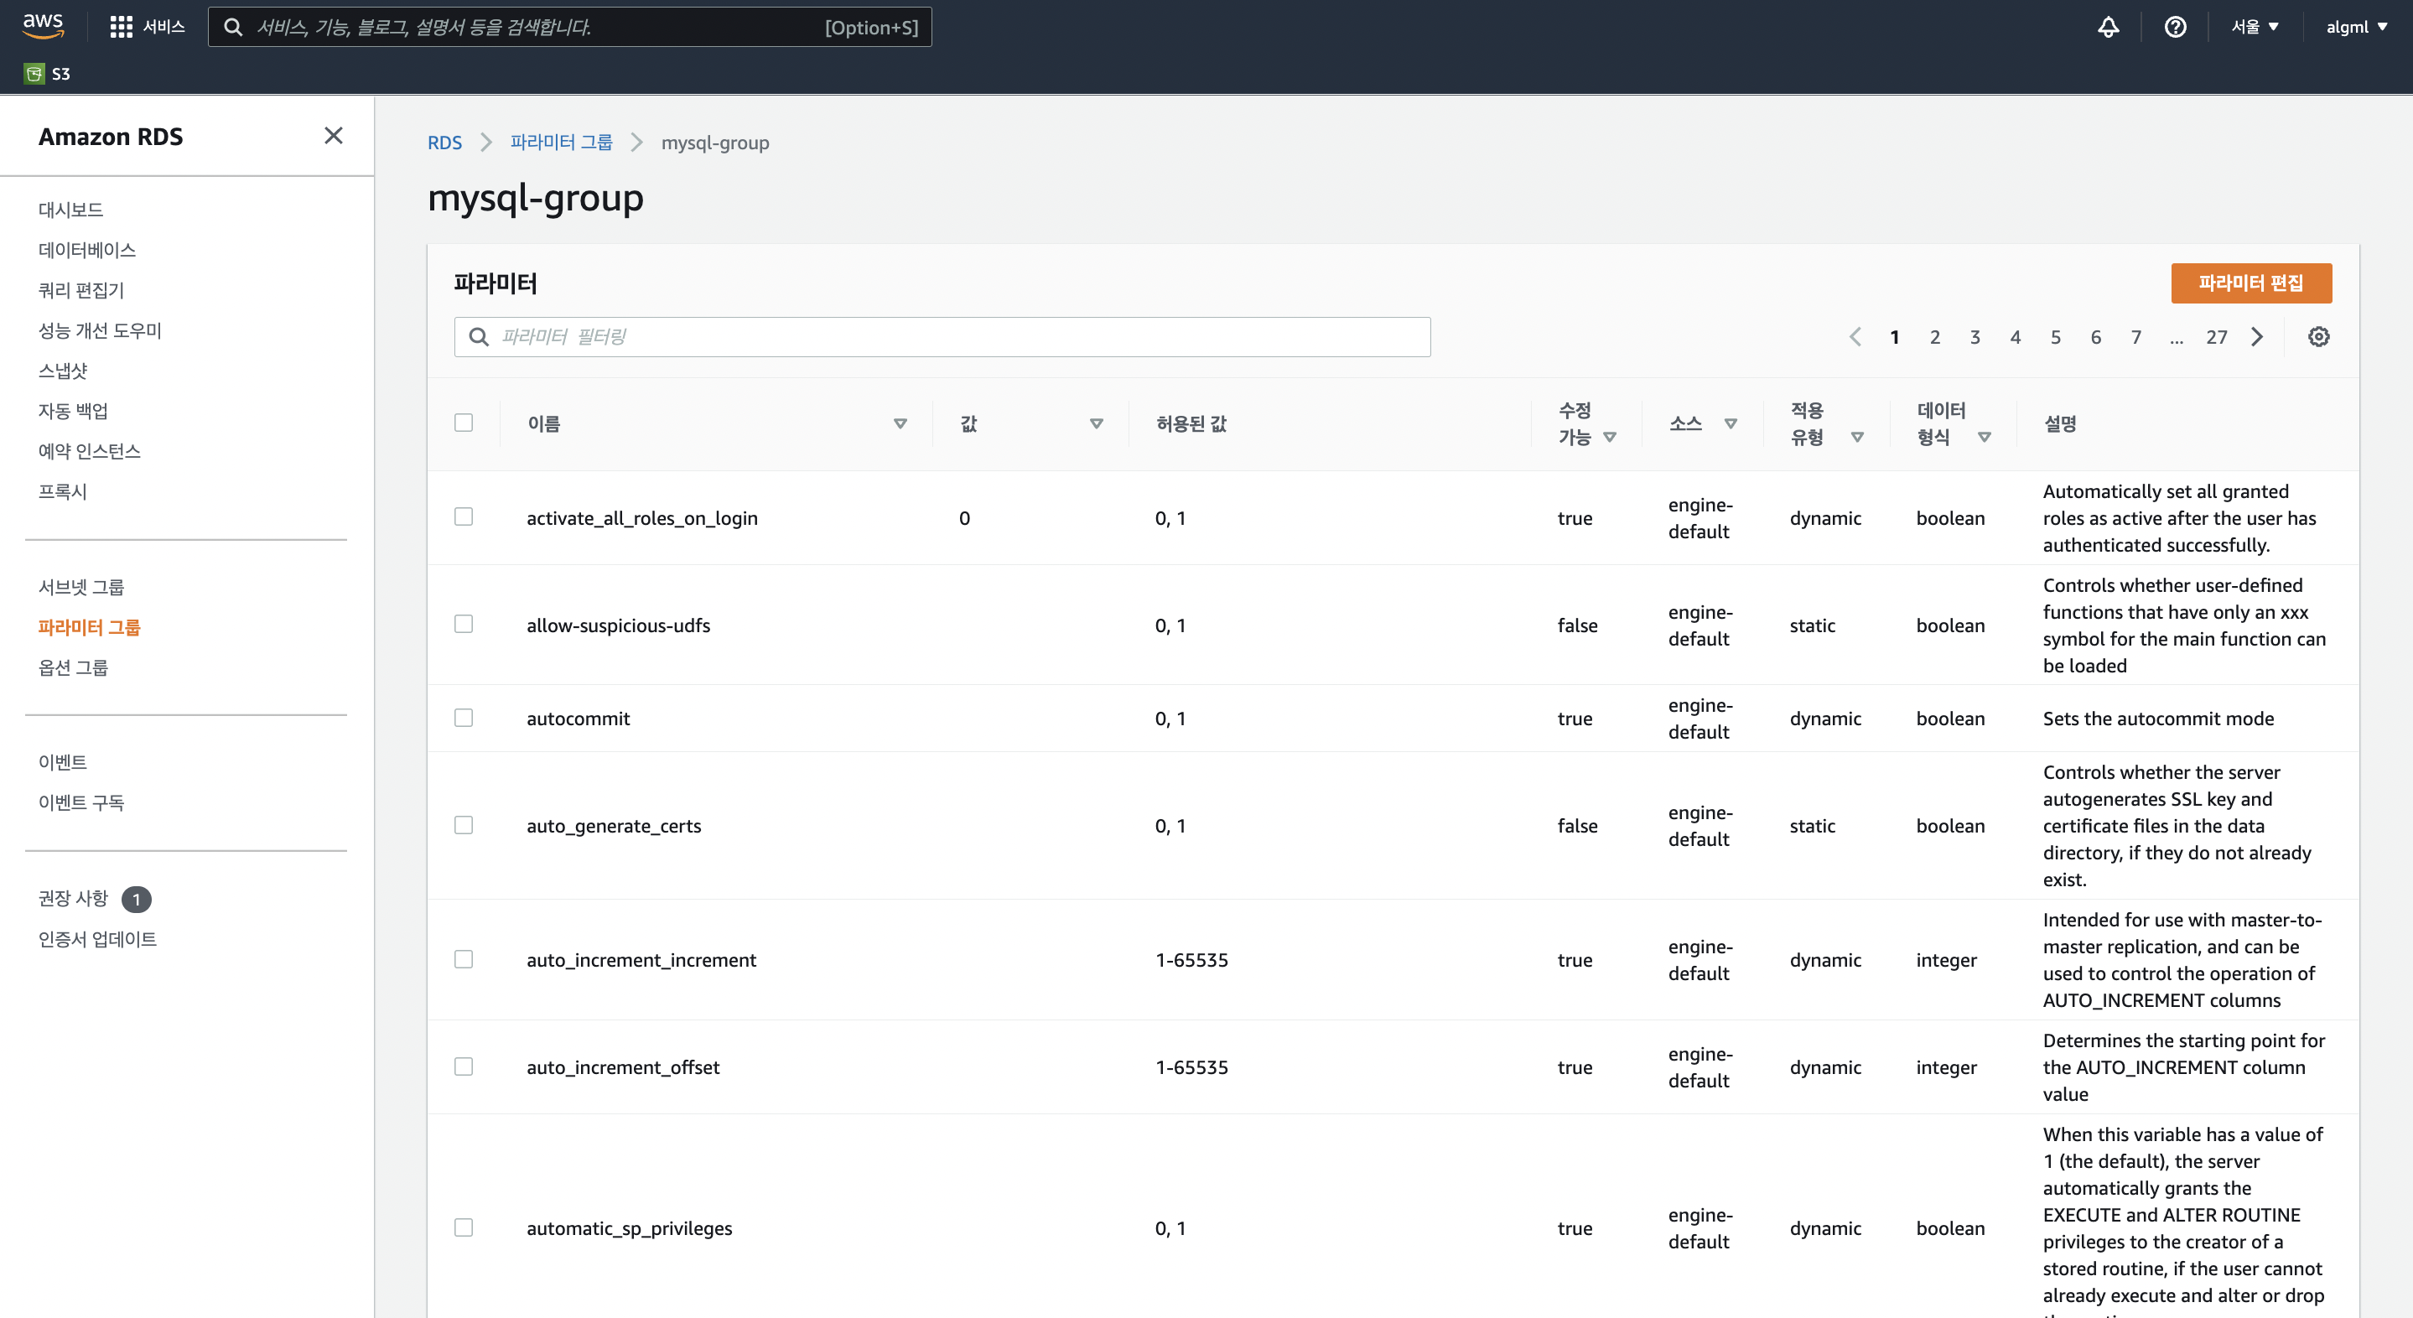Viewport: 2413px width, 1318px height.
Task: Go to page 7 of parameters
Action: (2135, 337)
